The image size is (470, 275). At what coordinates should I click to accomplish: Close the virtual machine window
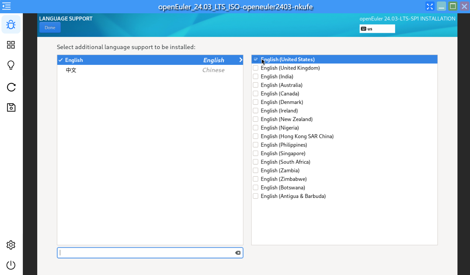pos(464,6)
